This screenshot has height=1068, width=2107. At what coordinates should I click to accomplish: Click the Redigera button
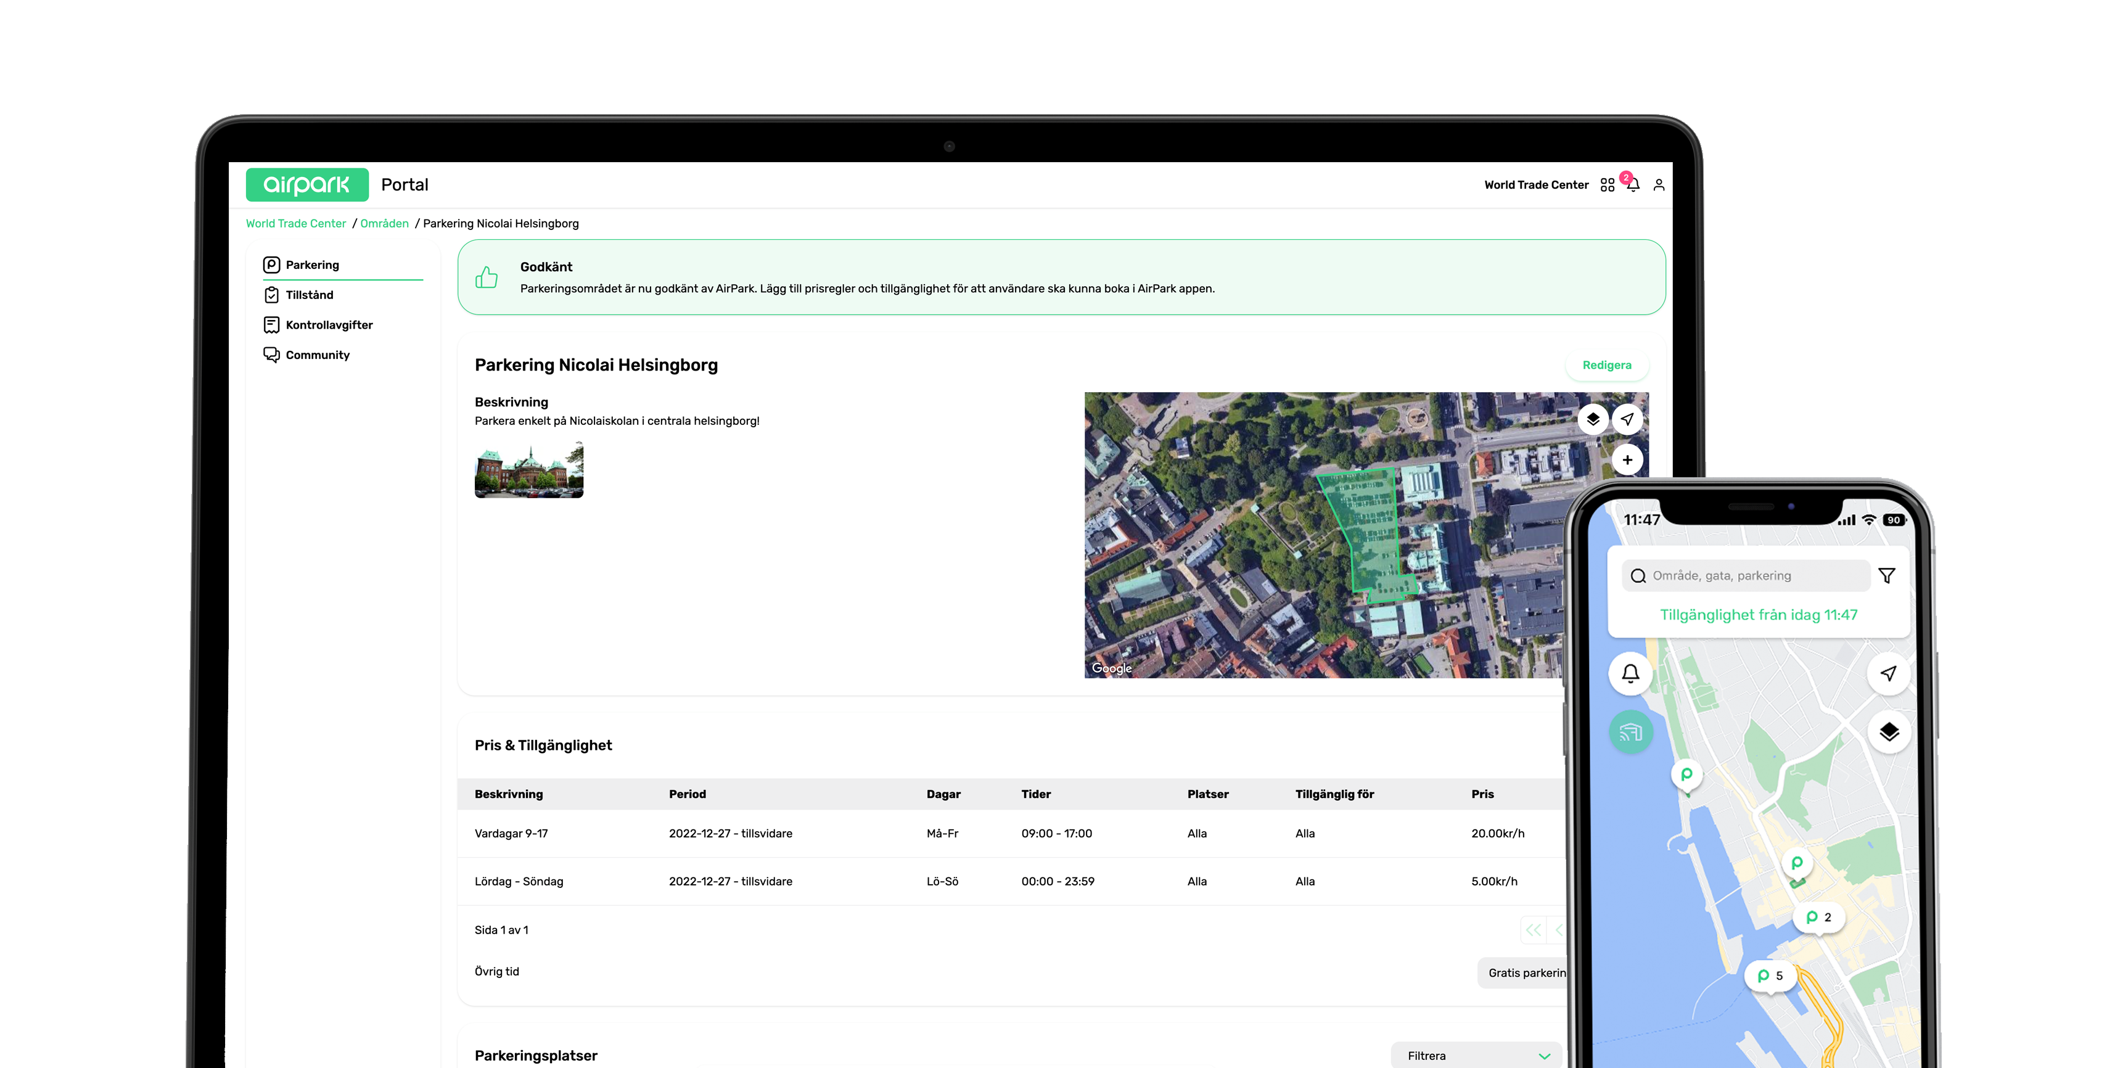pyautogui.click(x=1606, y=364)
